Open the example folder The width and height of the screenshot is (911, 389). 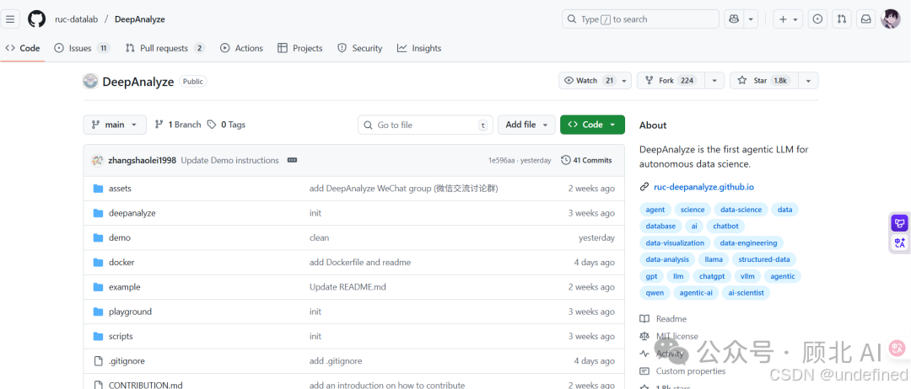124,287
